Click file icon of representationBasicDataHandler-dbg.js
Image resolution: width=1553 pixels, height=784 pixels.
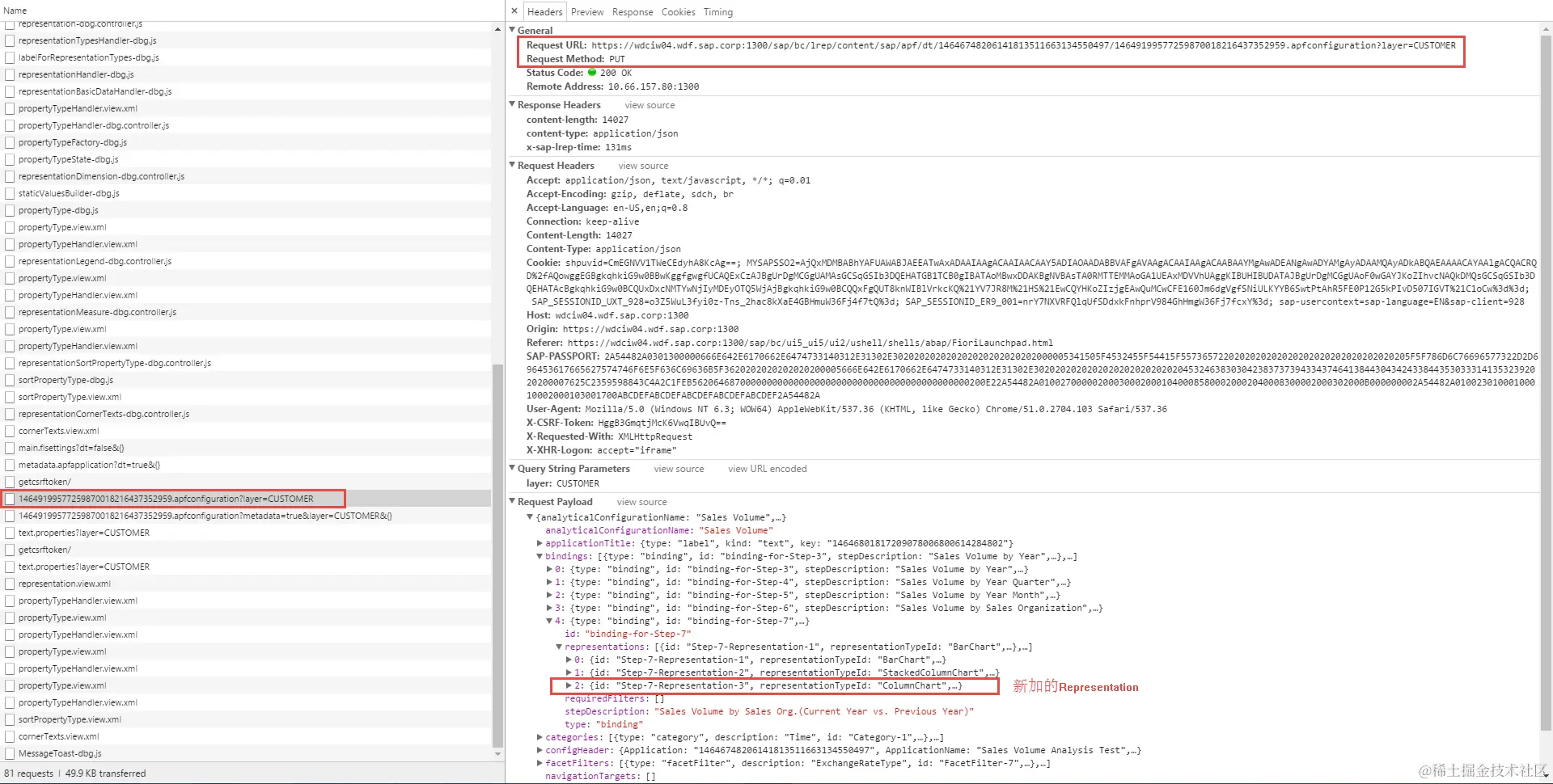point(10,91)
